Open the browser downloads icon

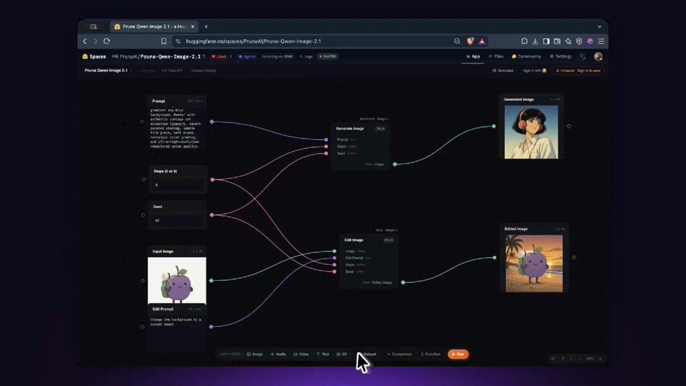[x=535, y=41]
